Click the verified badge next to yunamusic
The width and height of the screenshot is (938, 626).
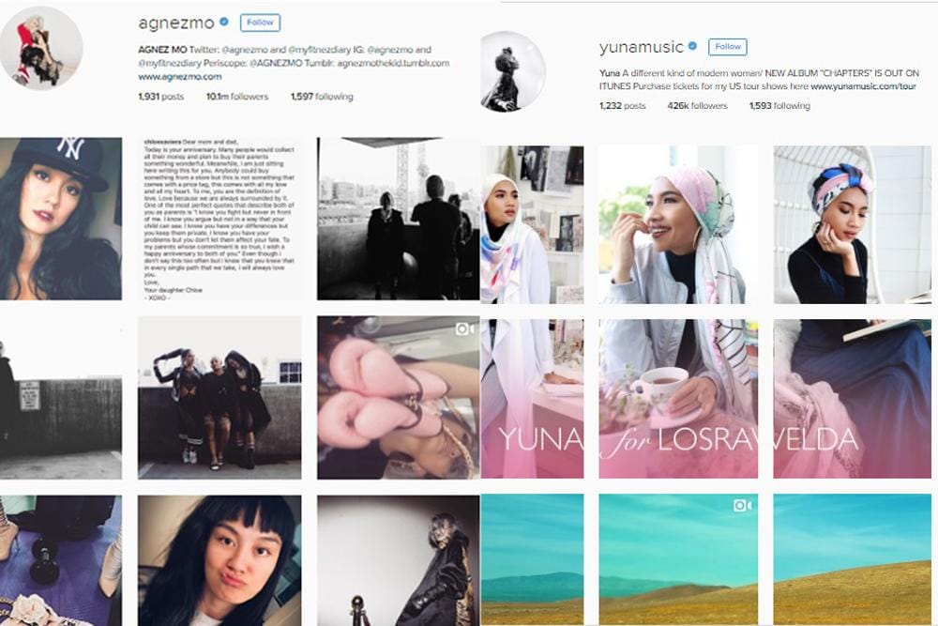pos(693,46)
